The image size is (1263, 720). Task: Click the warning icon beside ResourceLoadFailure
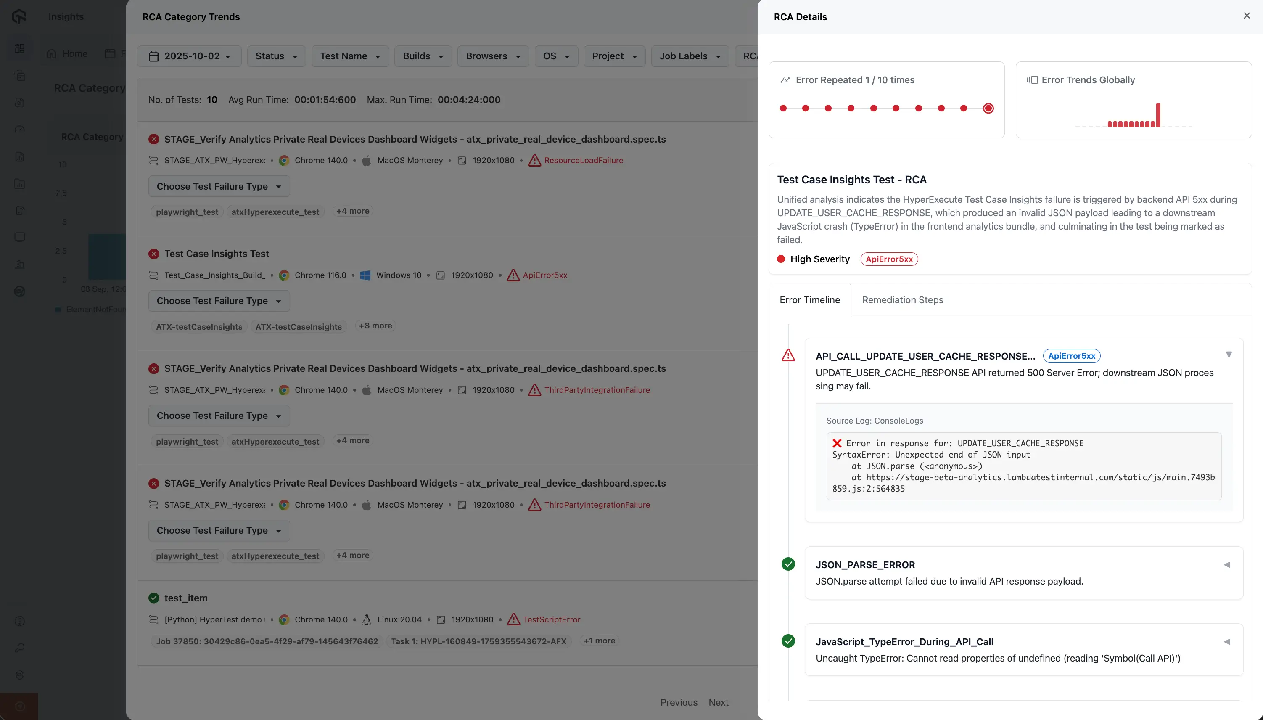(534, 160)
